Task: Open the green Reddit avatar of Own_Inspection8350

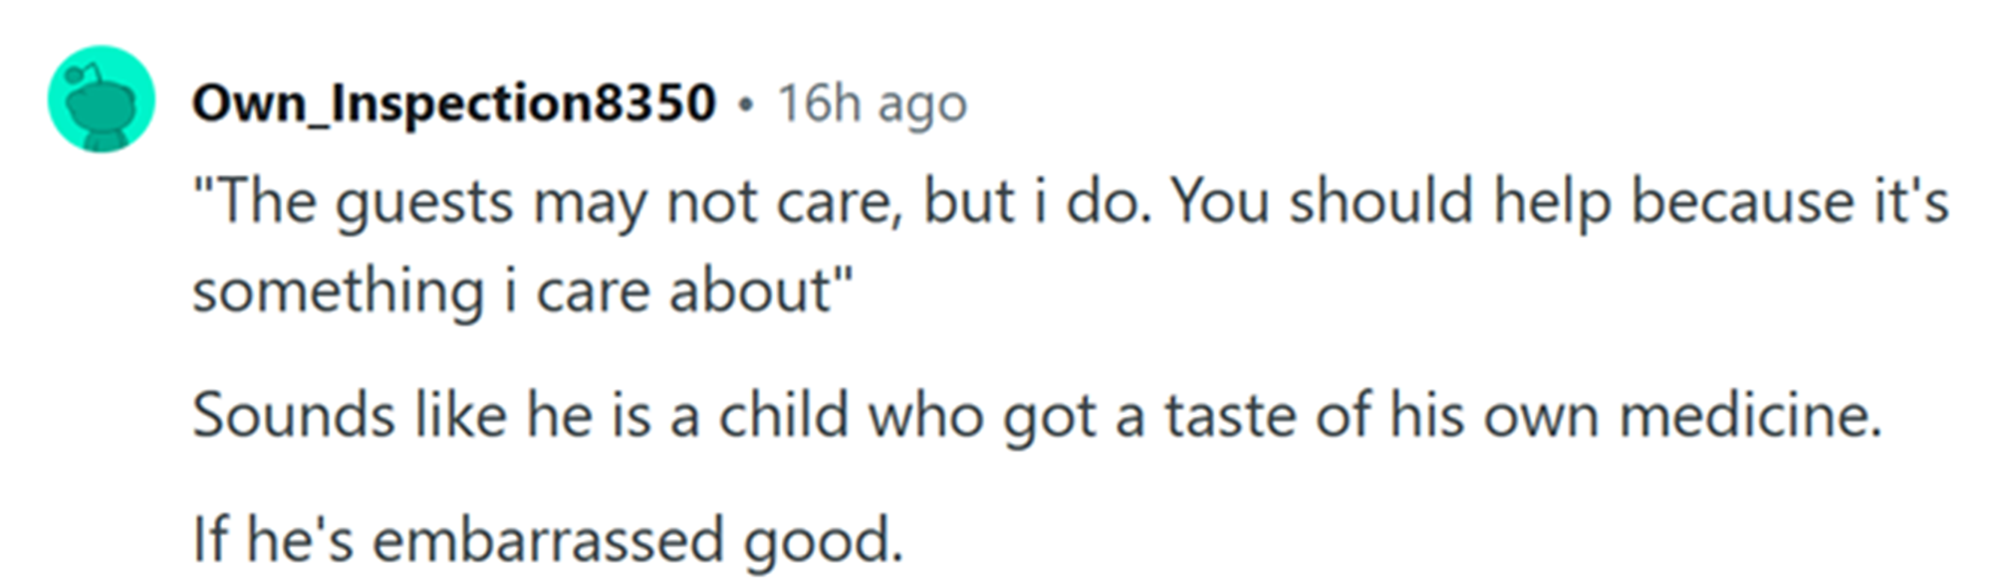Action: pyautogui.click(x=102, y=98)
